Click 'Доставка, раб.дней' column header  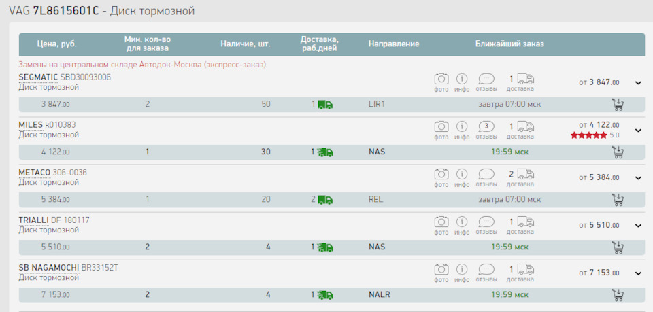point(320,44)
